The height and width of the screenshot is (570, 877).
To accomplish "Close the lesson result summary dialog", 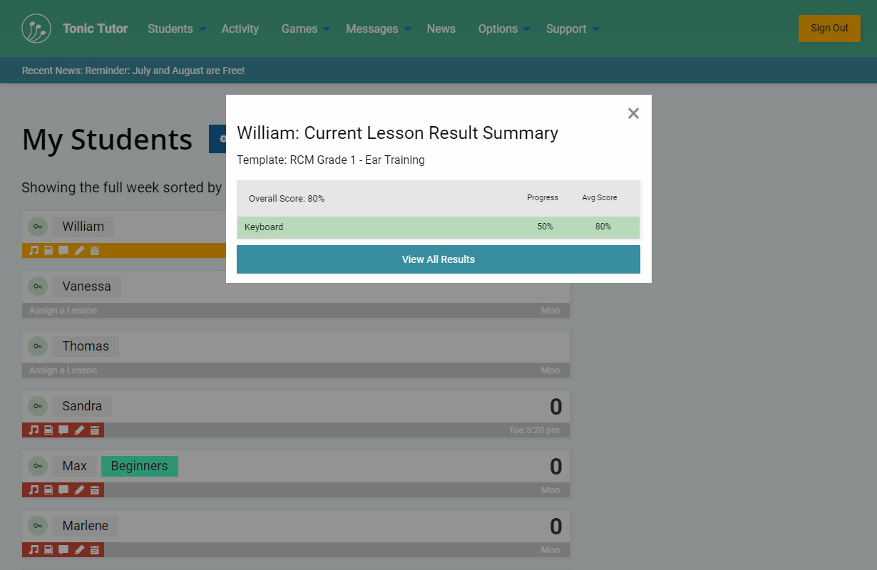I will (633, 113).
